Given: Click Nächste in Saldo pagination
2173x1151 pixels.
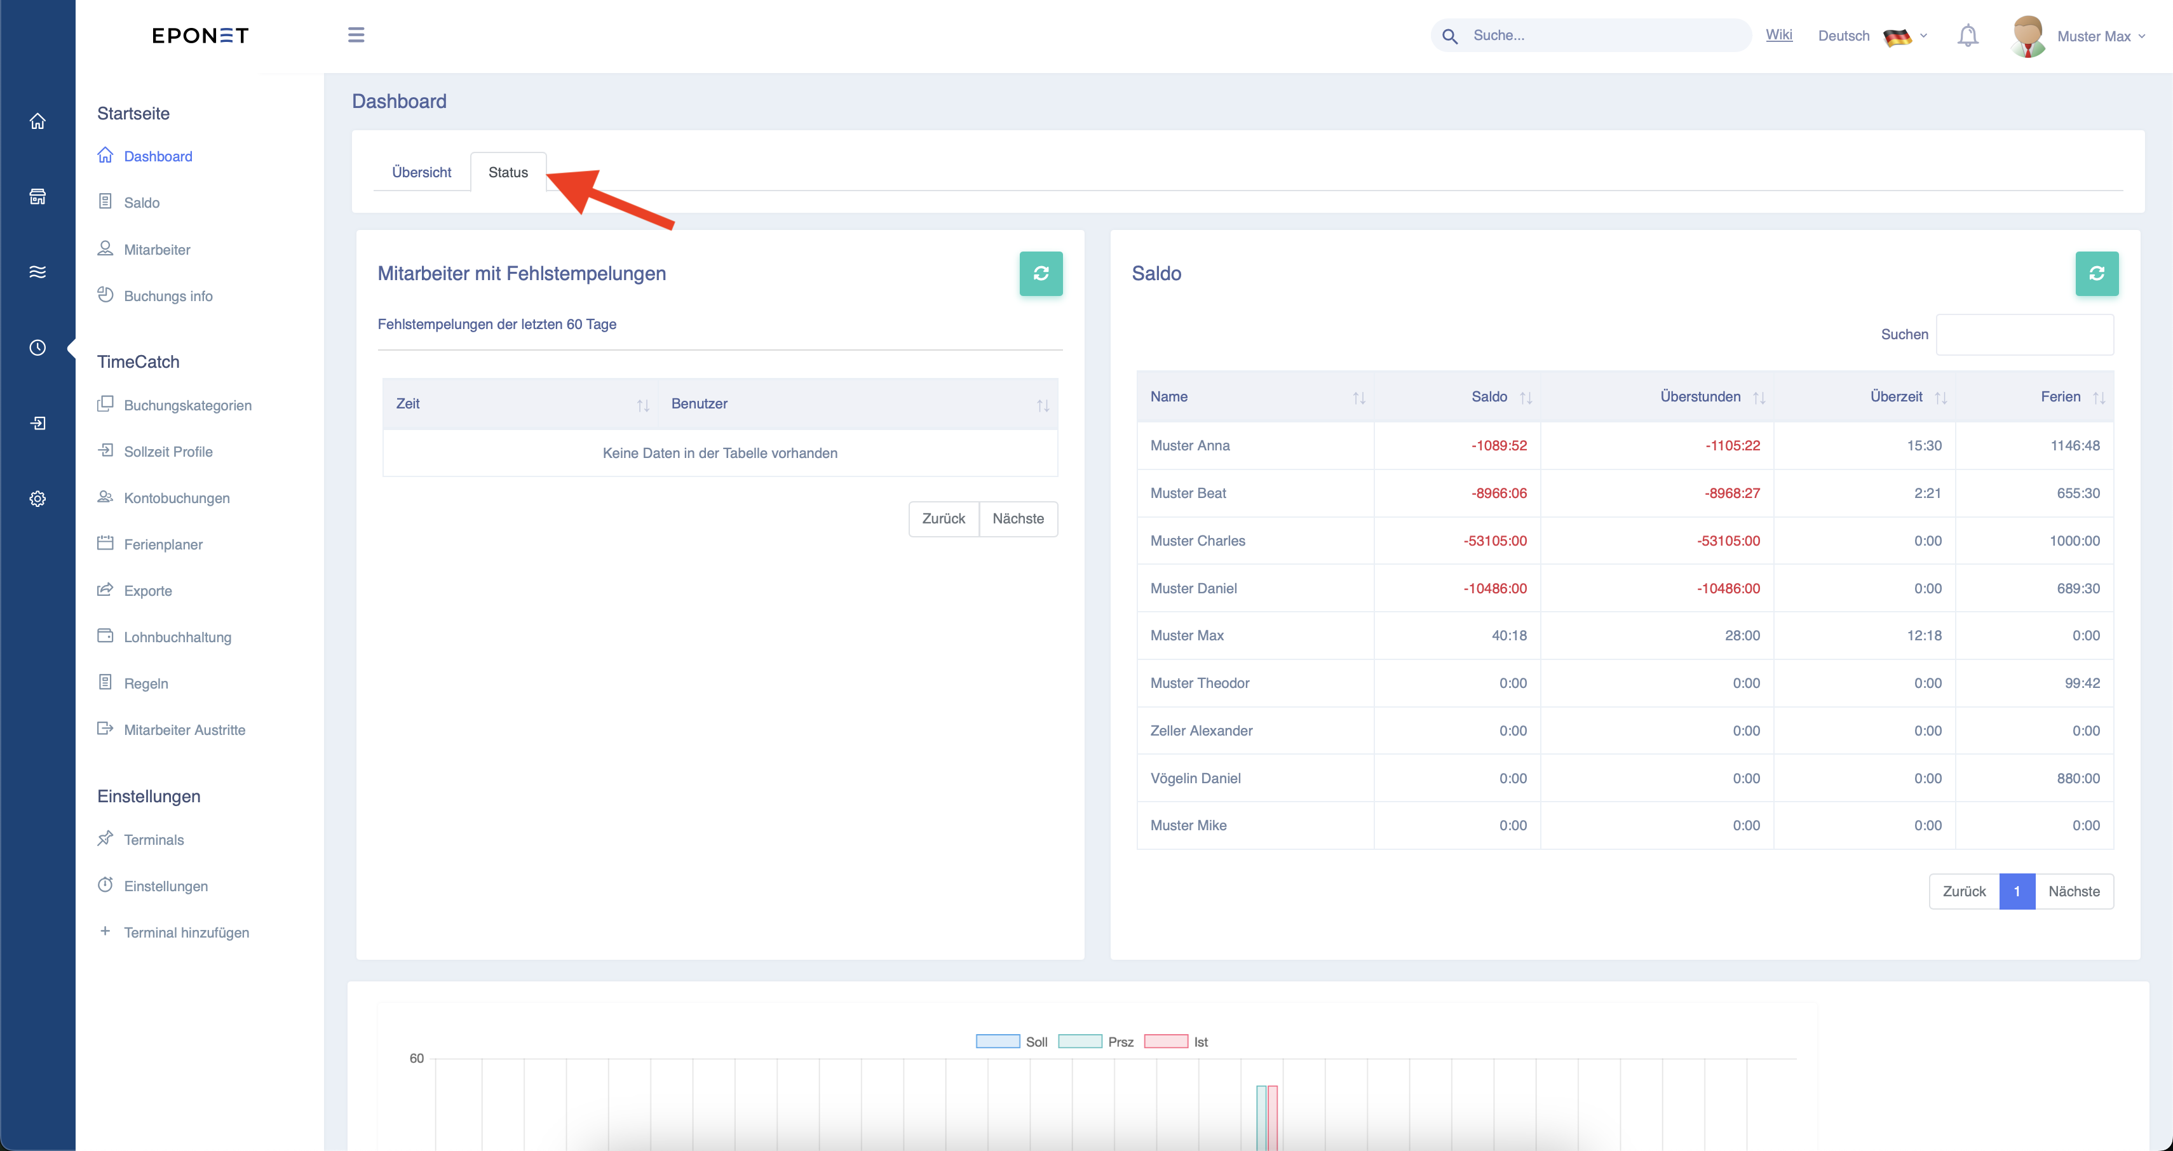Looking at the screenshot, I should pyautogui.click(x=2073, y=891).
